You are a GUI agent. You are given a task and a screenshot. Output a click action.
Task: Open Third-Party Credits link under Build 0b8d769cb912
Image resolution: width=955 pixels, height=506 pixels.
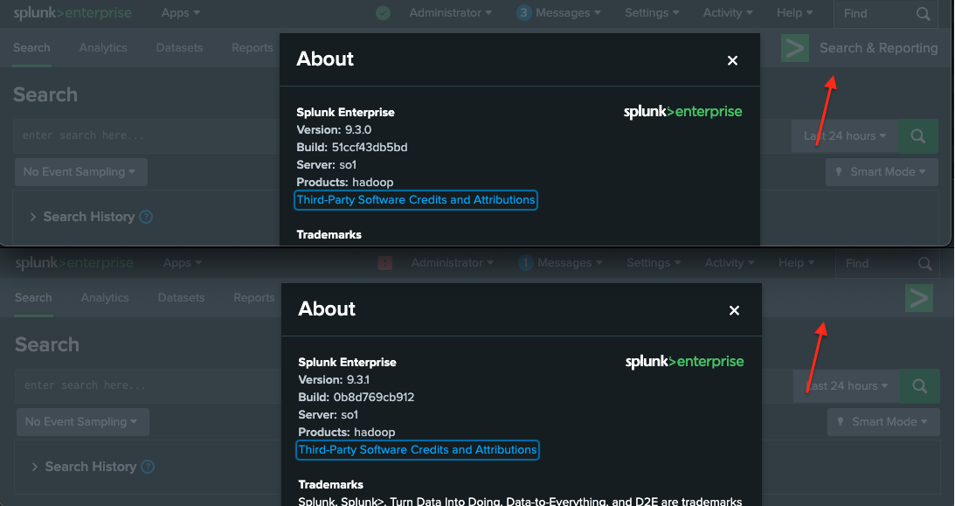(418, 450)
